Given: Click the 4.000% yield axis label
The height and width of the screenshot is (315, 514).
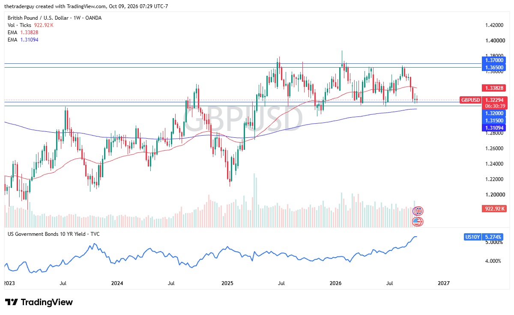Looking at the screenshot, I should (493, 261).
